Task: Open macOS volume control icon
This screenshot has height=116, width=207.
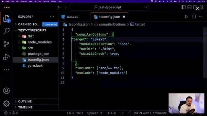Action: (160, 1)
